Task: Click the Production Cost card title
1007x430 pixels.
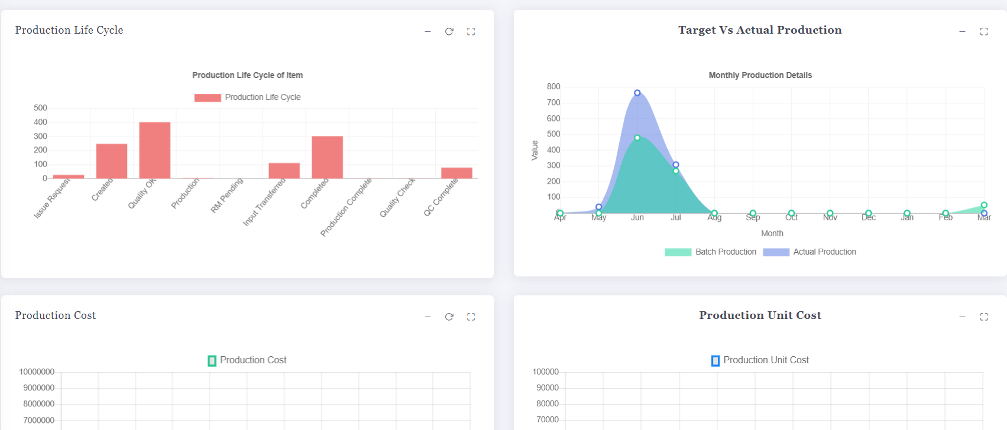Action: pos(56,315)
